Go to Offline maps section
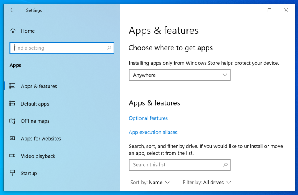298x195 pixels. coord(62,121)
